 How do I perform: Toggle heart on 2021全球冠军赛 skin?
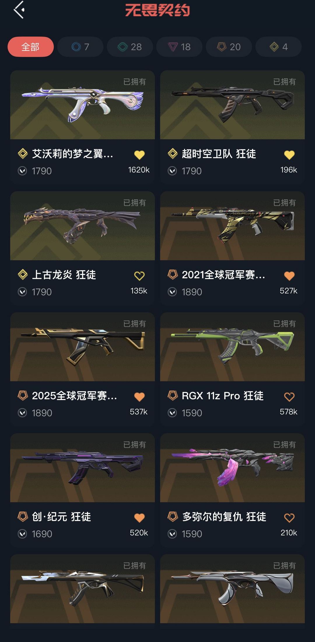coord(289,276)
